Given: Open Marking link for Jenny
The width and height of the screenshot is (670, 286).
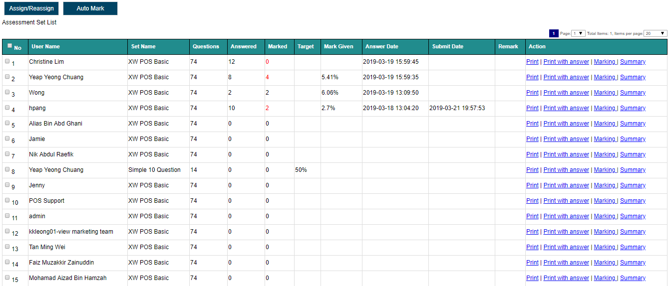Looking at the screenshot, I should click(605, 185).
